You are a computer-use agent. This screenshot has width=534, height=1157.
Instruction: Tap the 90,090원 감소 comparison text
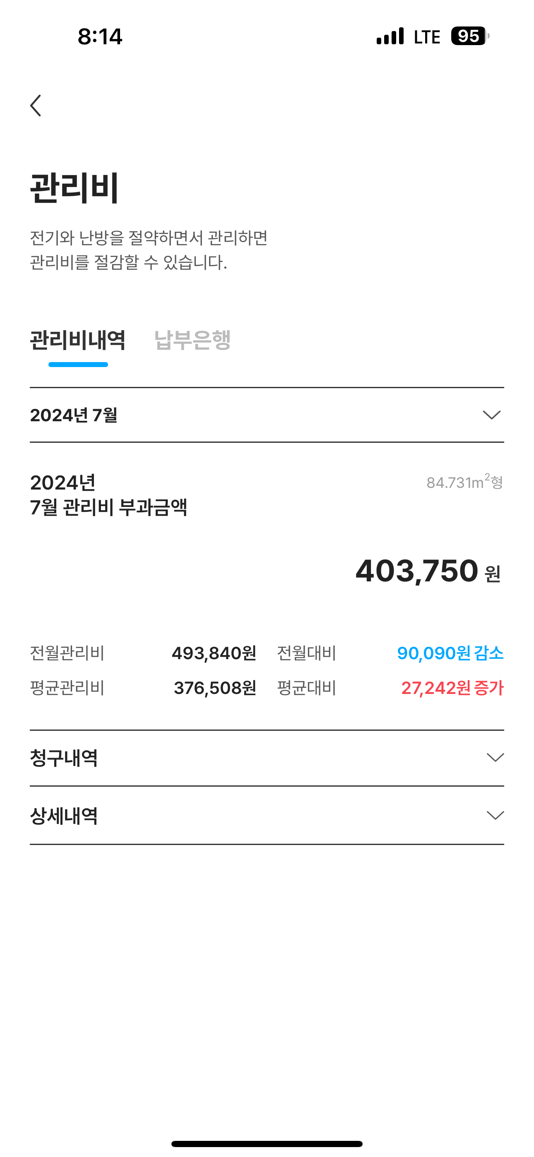point(450,653)
